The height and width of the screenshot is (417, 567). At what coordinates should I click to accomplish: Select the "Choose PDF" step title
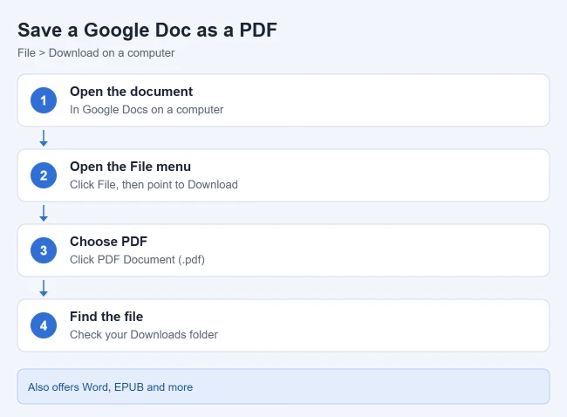(108, 242)
